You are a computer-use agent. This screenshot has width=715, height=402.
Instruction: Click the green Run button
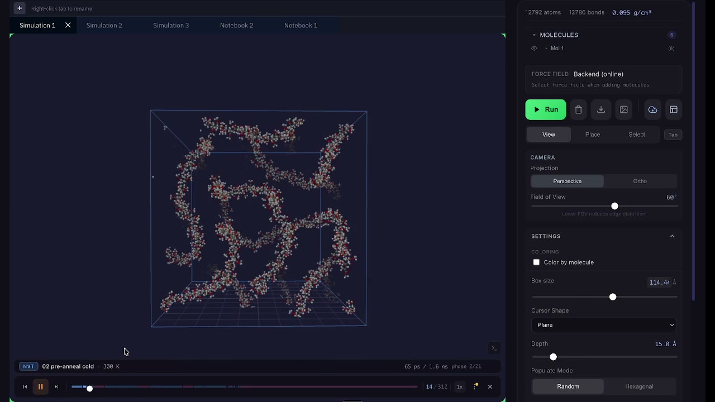tap(546, 110)
